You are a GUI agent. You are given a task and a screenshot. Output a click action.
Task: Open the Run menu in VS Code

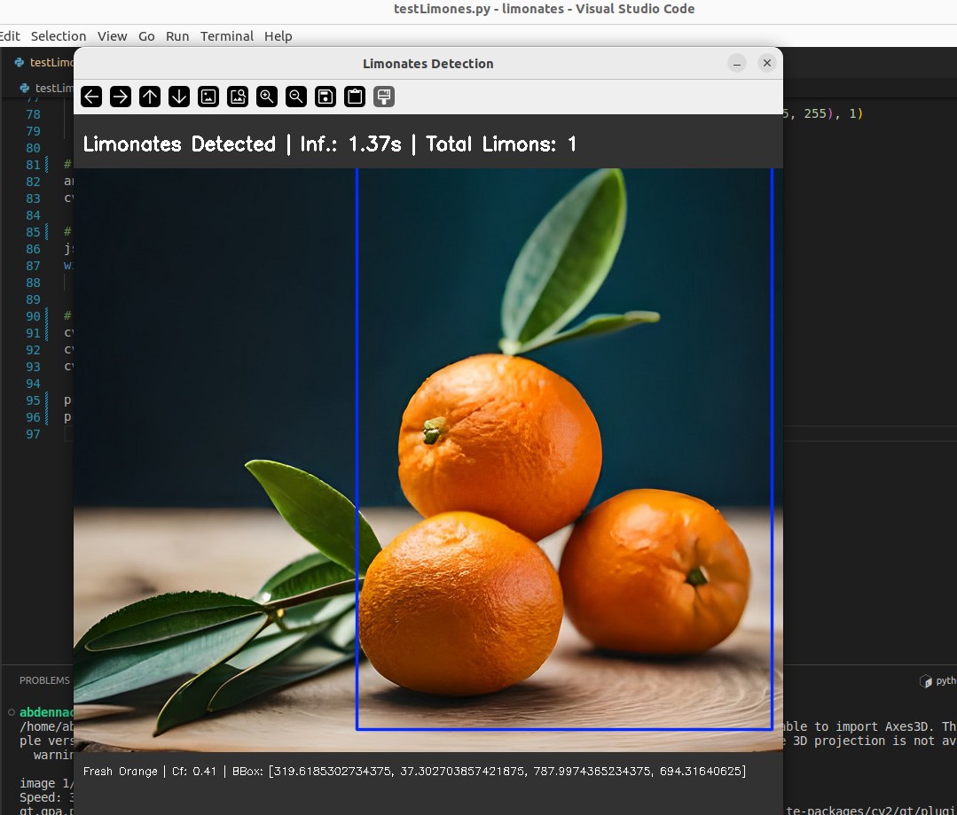(x=177, y=36)
